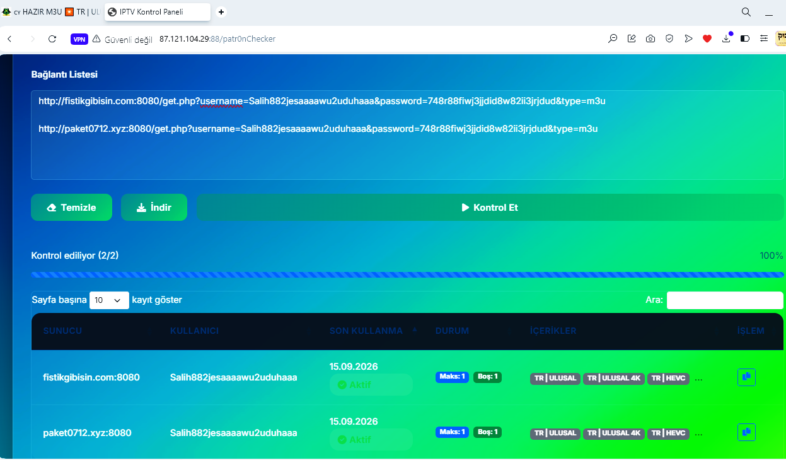This screenshot has height=460, width=786.
Task: Click the copy icon for paket0712.xyz row
Action: coord(746,432)
